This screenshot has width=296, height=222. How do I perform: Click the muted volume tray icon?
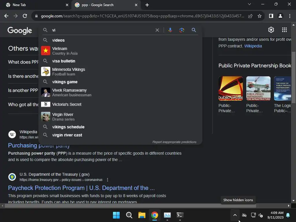coord(261,215)
